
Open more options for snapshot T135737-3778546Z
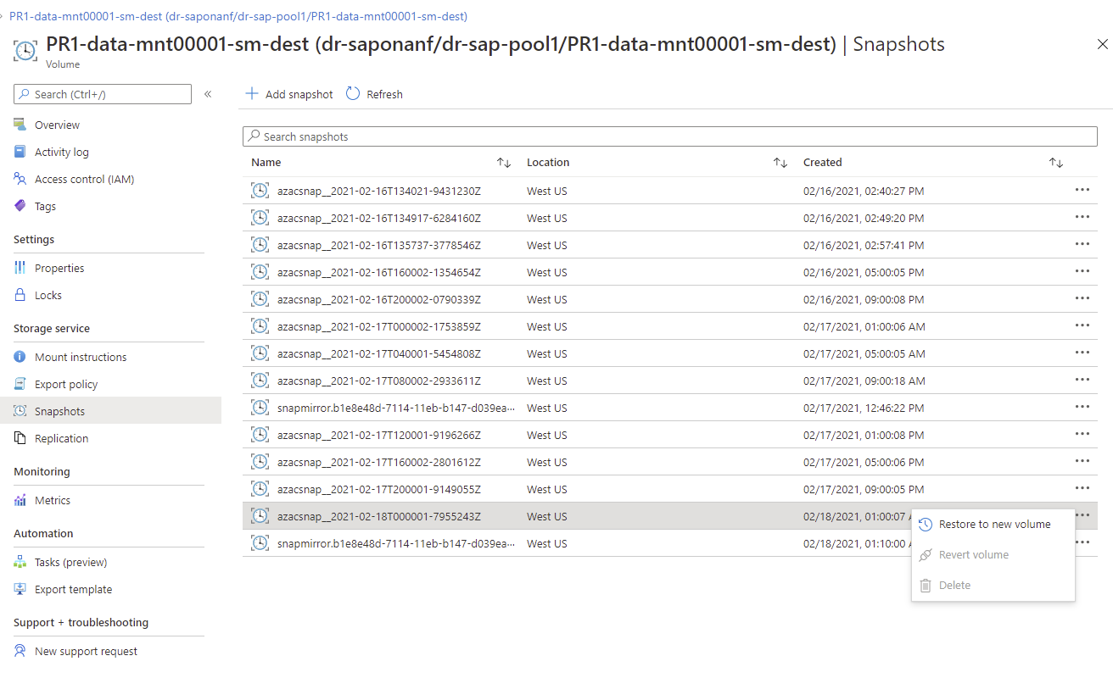[1082, 245]
